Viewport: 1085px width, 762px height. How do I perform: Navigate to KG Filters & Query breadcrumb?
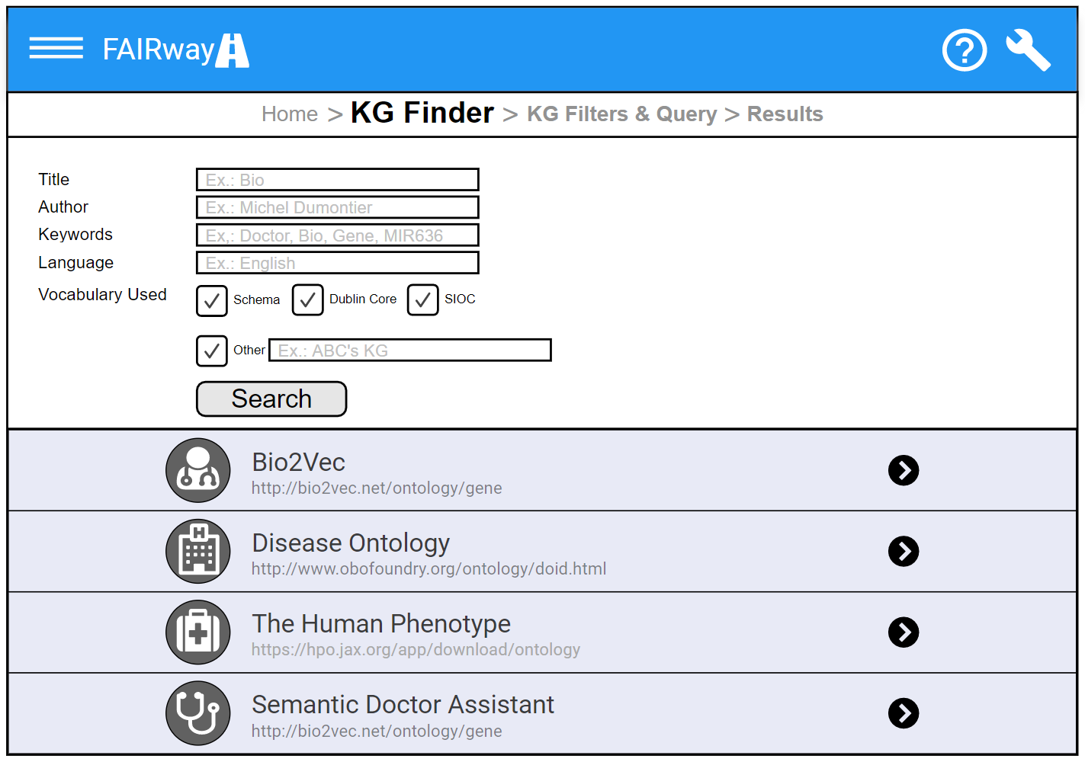pyautogui.click(x=621, y=114)
